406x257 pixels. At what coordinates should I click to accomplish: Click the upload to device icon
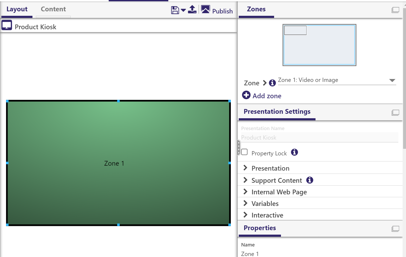point(192,10)
